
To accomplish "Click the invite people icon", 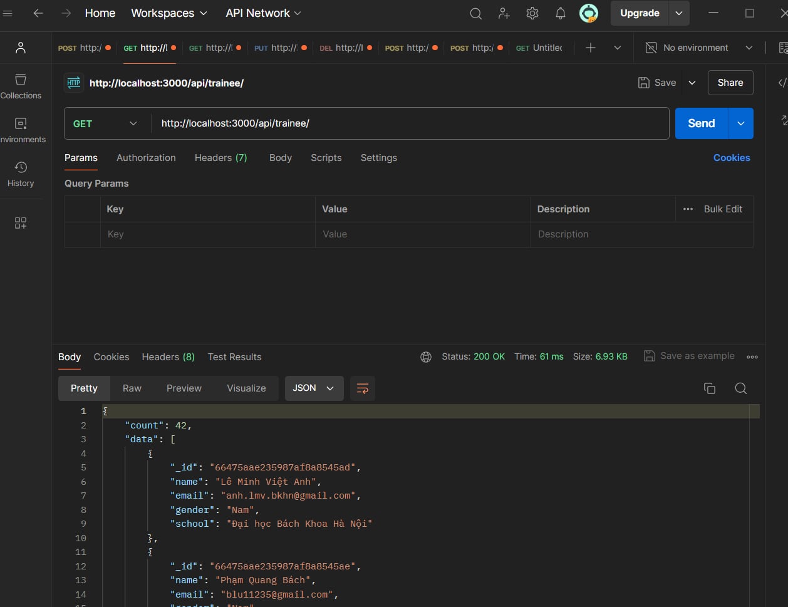I will 504,13.
